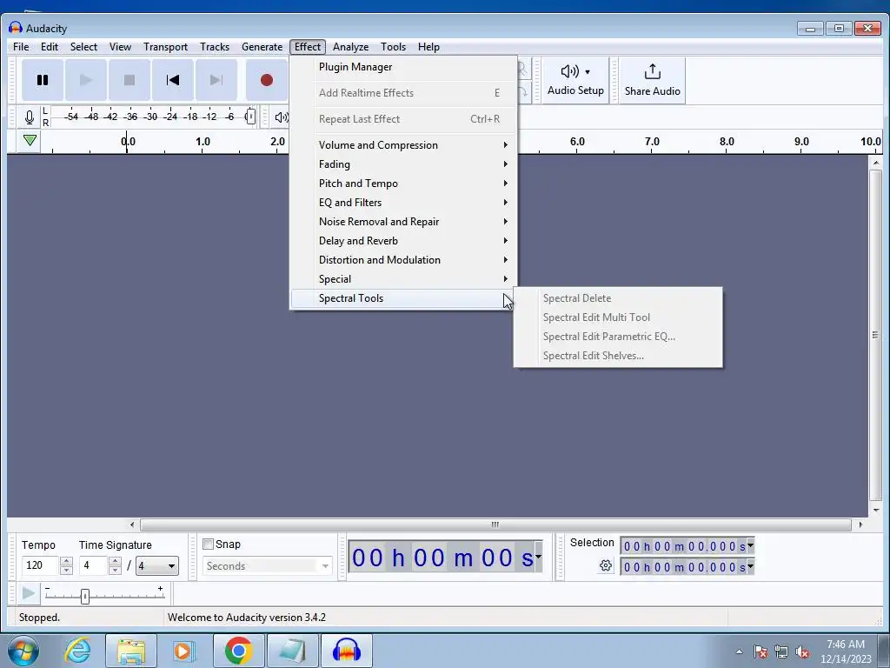Start recording with the red Record button
Image resolution: width=890 pixels, height=668 pixels.
pos(267,80)
